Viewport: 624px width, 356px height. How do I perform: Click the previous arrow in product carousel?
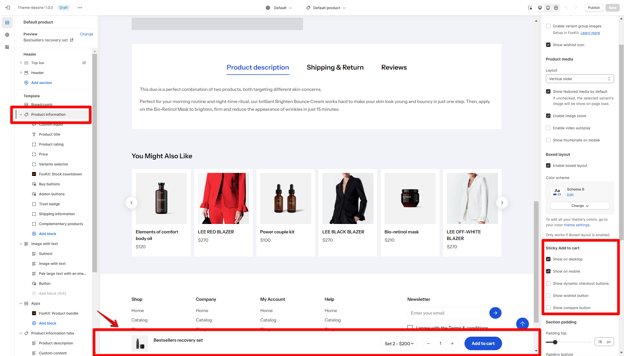[x=132, y=203]
